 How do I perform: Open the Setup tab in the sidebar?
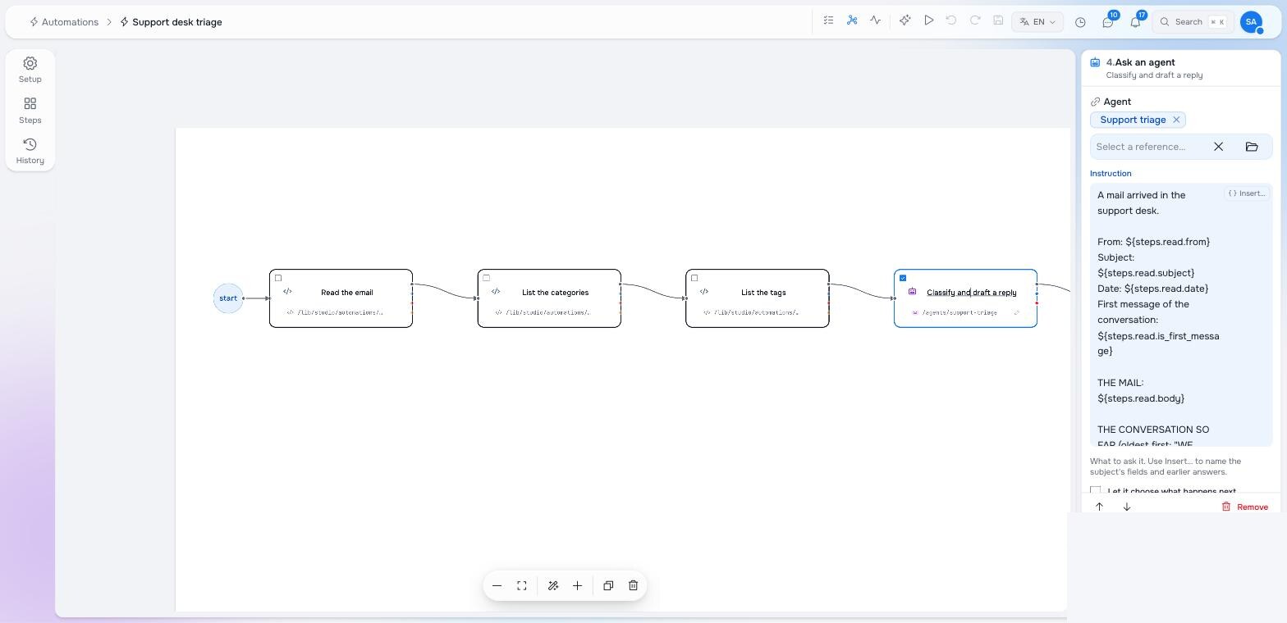pyautogui.click(x=30, y=70)
